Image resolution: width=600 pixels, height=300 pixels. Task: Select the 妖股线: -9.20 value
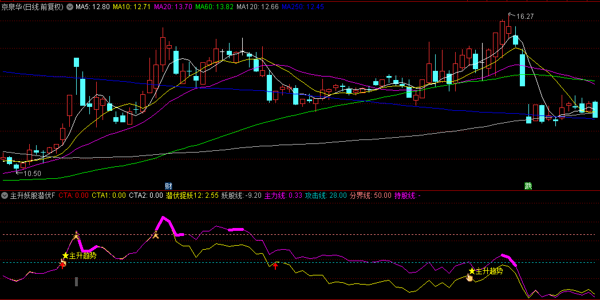(x=242, y=195)
